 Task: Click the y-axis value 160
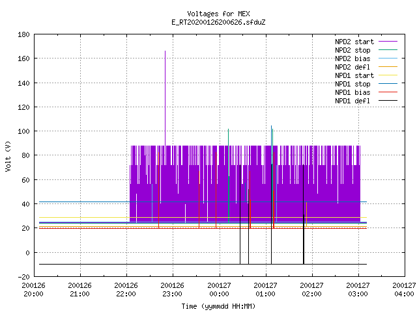(x=23, y=58)
